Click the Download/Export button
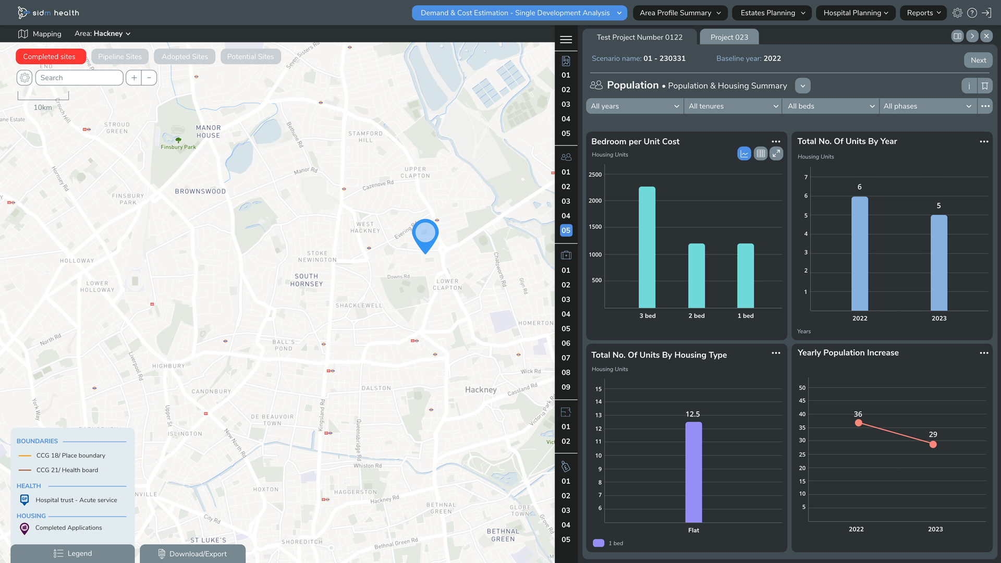The height and width of the screenshot is (563, 1001). coord(192,554)
